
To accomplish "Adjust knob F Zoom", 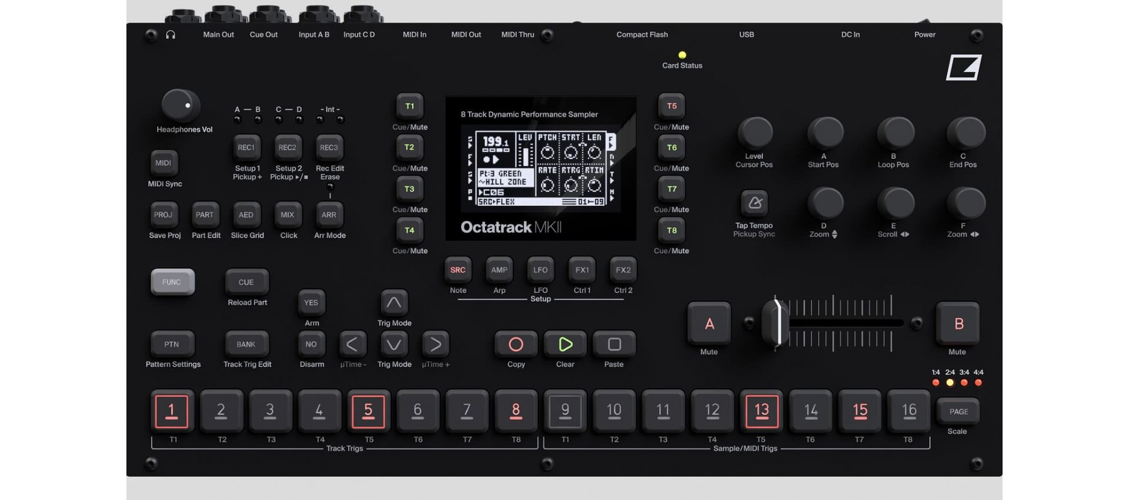I will tap(965, 204).
